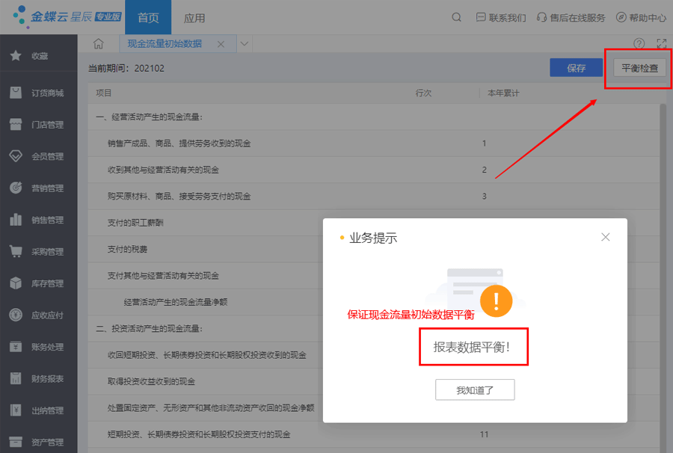
Task: Select row 购买原材料、商品、接受劳务支付的现金
Action: point(373,196)
